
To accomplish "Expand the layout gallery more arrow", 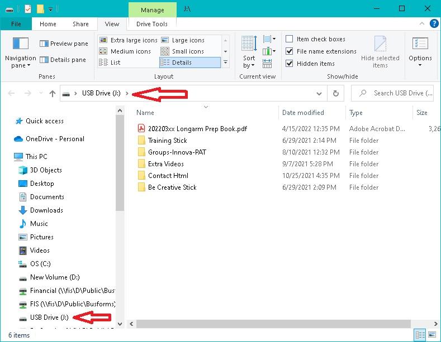I will (225, 63).
